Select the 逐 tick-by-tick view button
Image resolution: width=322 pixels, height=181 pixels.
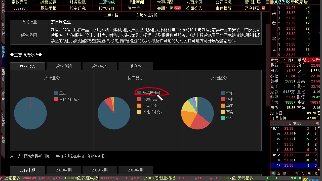tap(279, 173)
